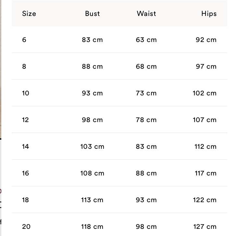The image size is (229, 236).
Task: Click the 83 cm bust value
Action: (x=92, y=40)
